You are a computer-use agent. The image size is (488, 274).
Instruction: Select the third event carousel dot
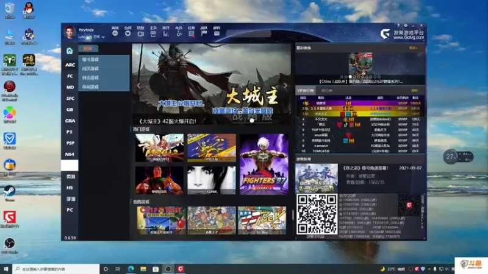[350, 77]
